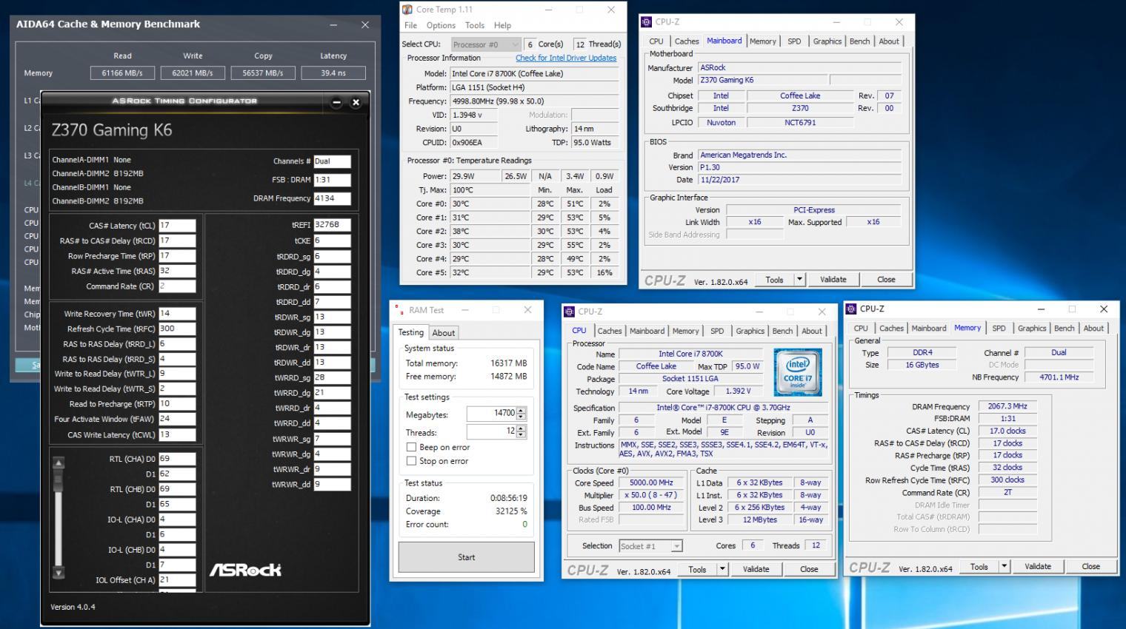Click Close button in CPU-Z CPU window
1126x629 pixels.
(x=809, y=569)
